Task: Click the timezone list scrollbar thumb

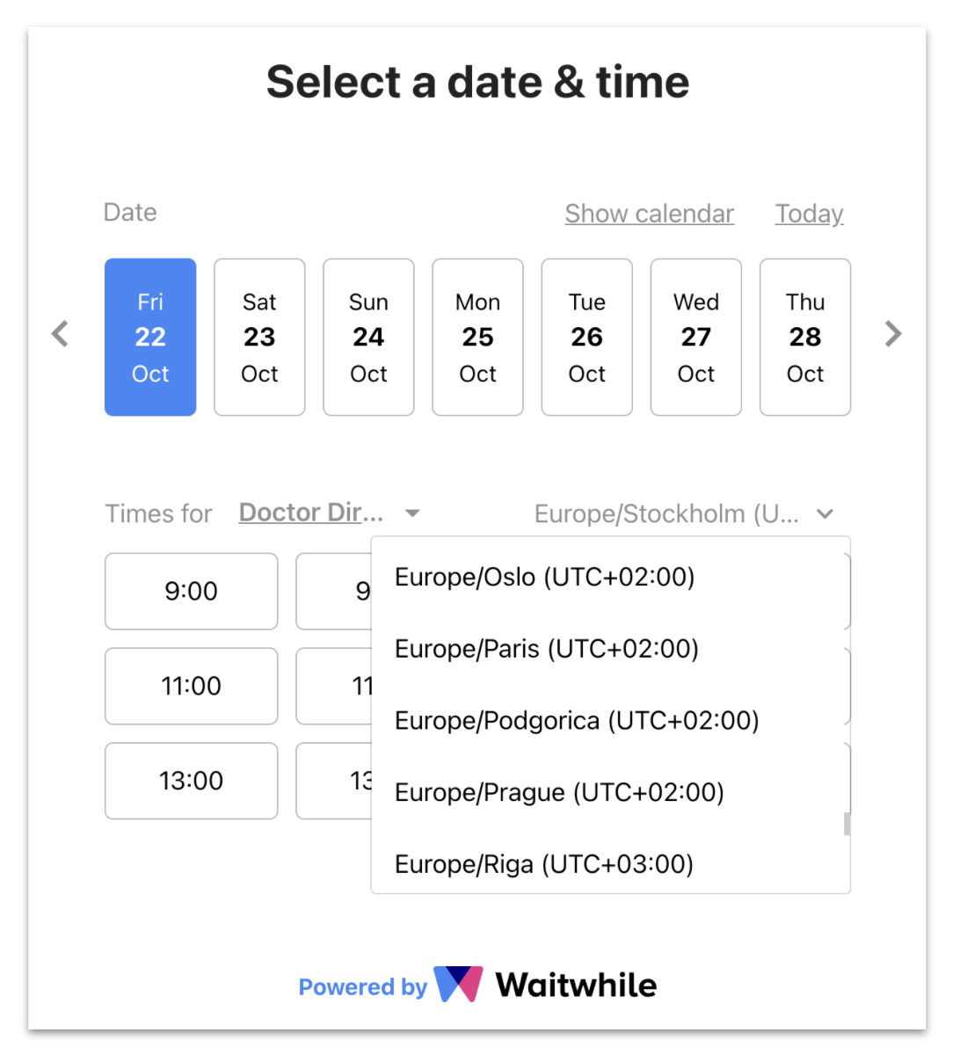Action: (847, 824)
